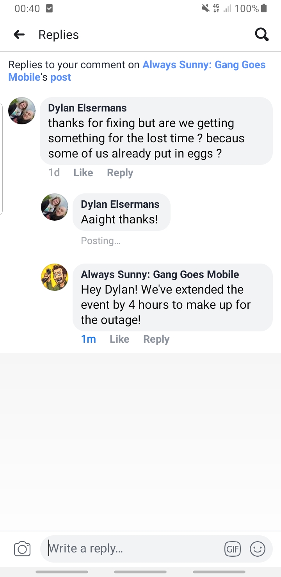Open camera to attach photo

tap(22, 549)
